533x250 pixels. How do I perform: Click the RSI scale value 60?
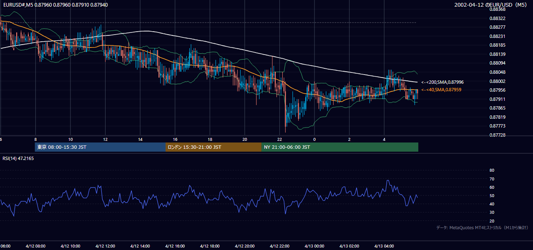pos(492,187)
